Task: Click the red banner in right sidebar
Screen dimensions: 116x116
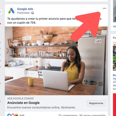Action: (x=115, y=105)
